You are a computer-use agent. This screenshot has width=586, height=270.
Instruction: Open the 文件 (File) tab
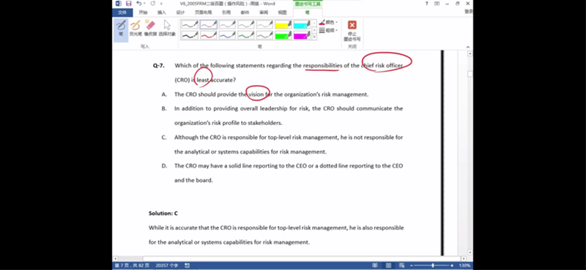pos(122,12)
